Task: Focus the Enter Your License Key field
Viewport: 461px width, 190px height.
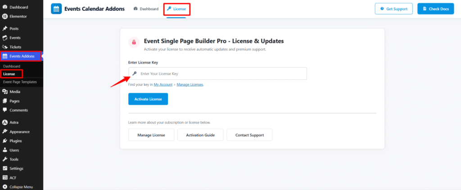Action: pyautogui.click(x=217, y=74)
